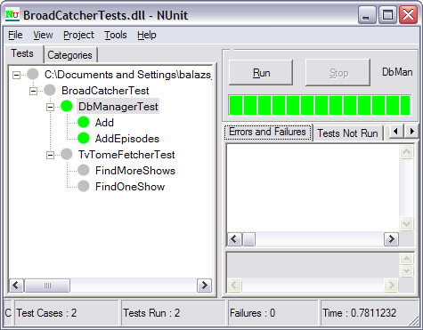Minimize the NUnit window
Image resolution: width=423 pixels, height=330 pixels.
click(367, 14)
